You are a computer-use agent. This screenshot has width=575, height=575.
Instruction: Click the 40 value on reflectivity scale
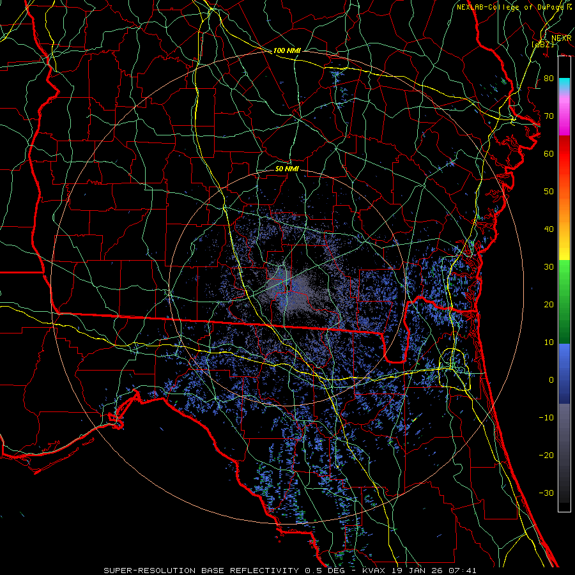click(x=549, y=229)
